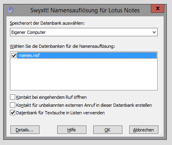Close the Namensauflösung dialog with the X

click(x=158, y=8)
